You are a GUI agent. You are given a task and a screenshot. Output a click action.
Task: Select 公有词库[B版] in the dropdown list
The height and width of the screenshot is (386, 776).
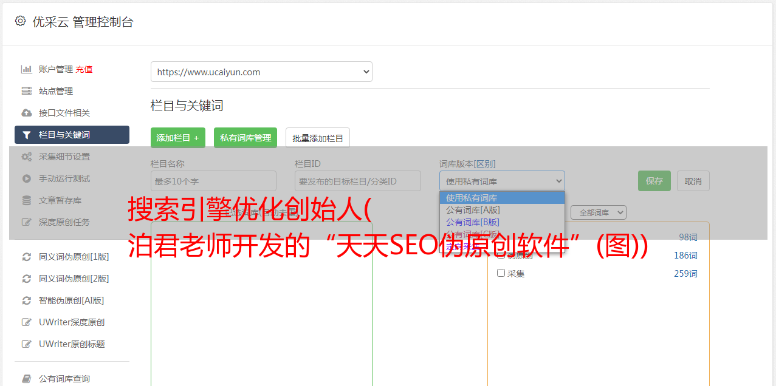click(502, 222)
